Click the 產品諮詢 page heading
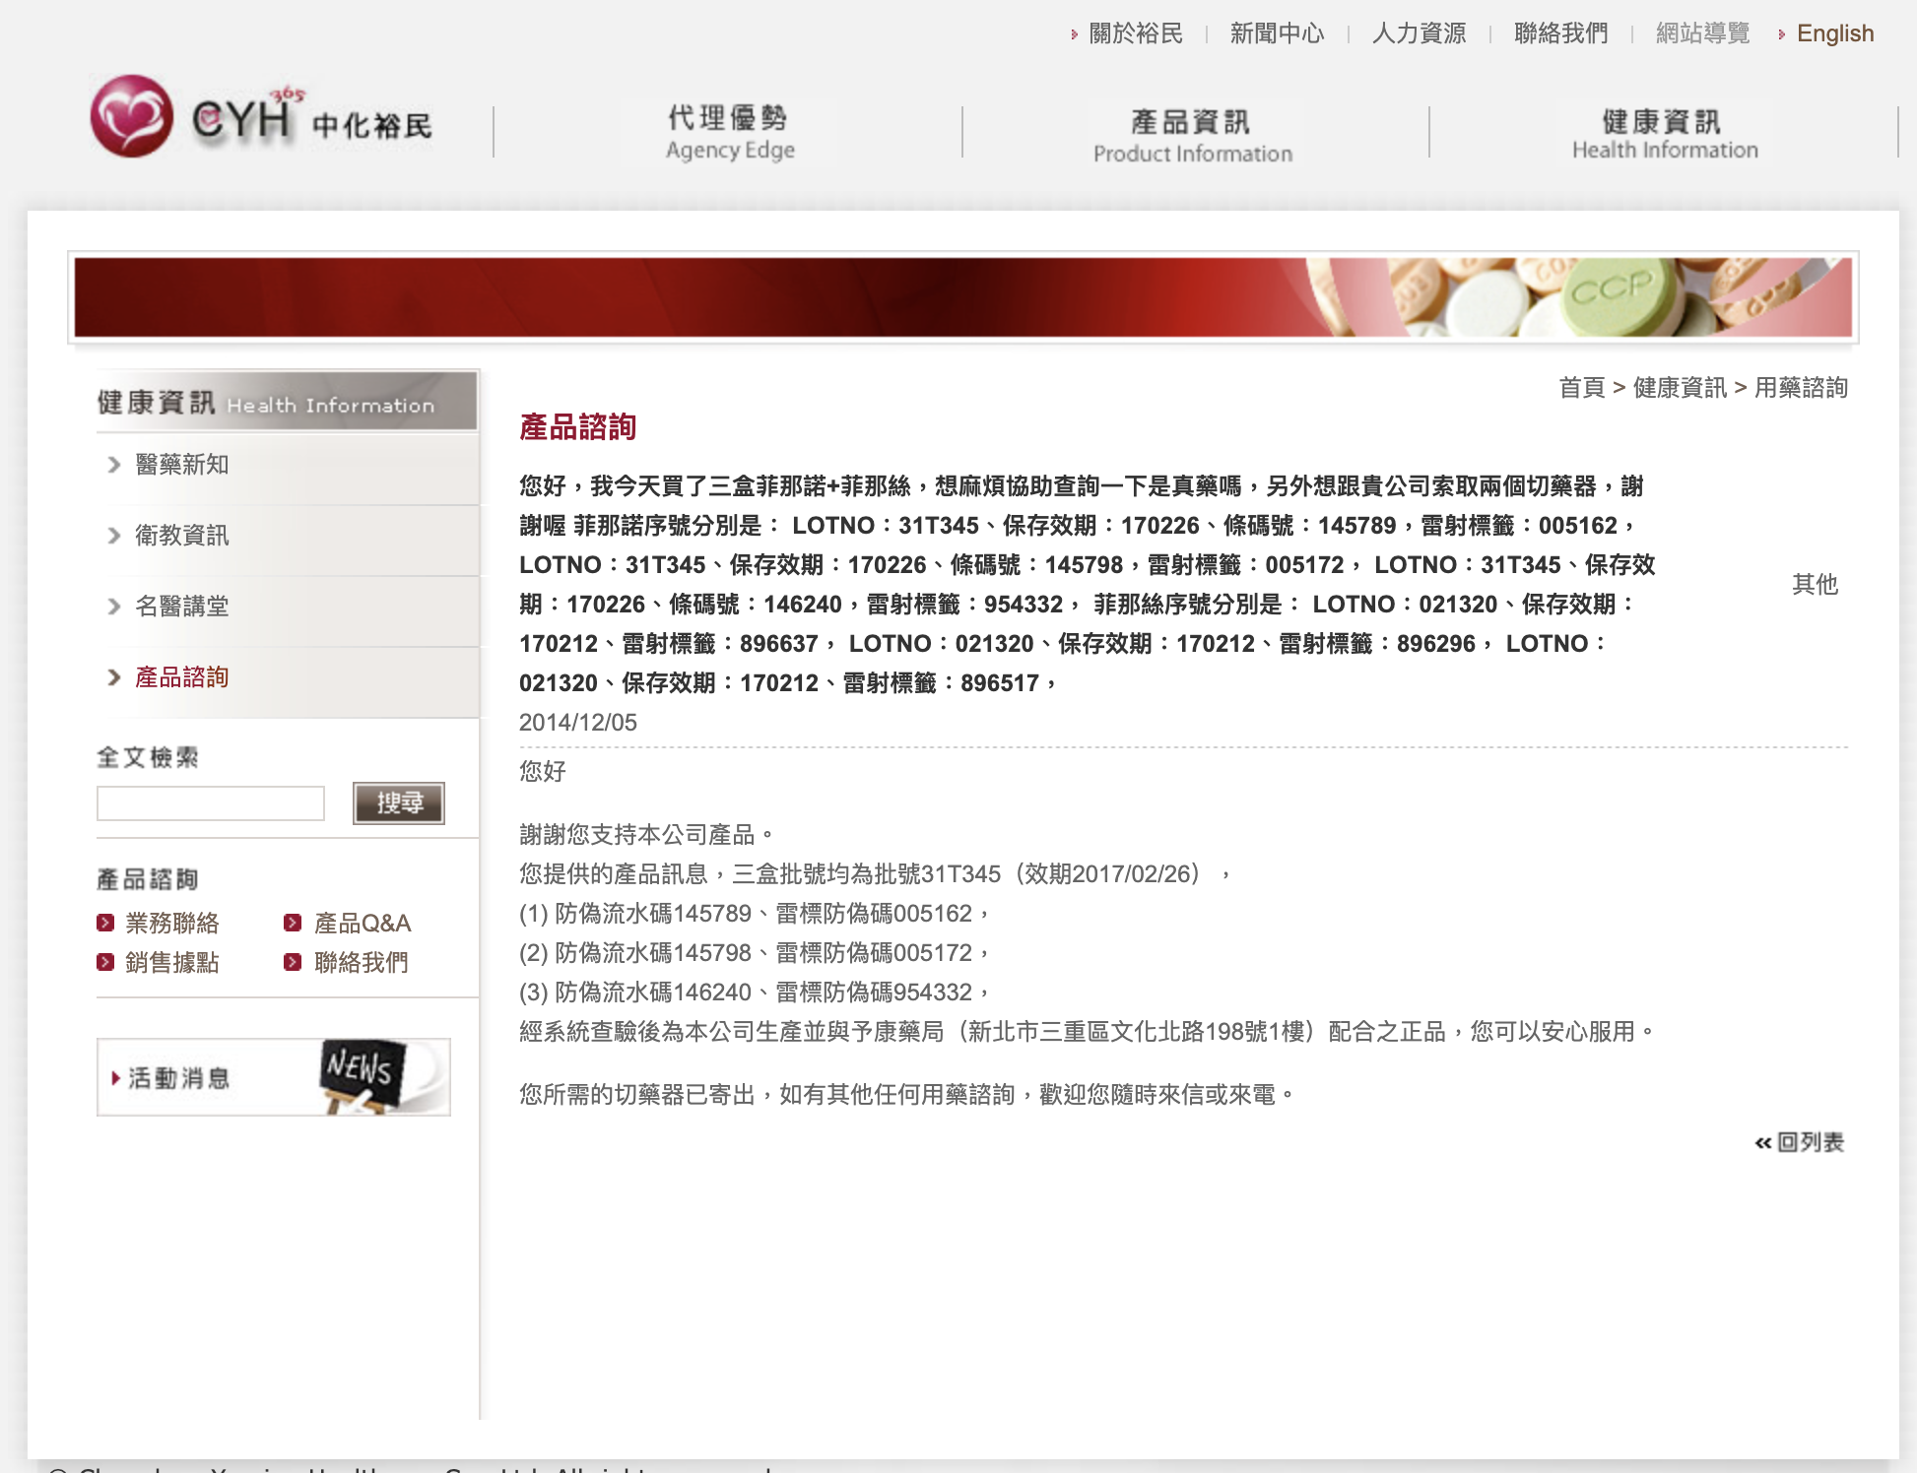This screenshot has height=1473, width=1917. pos(577,427)
